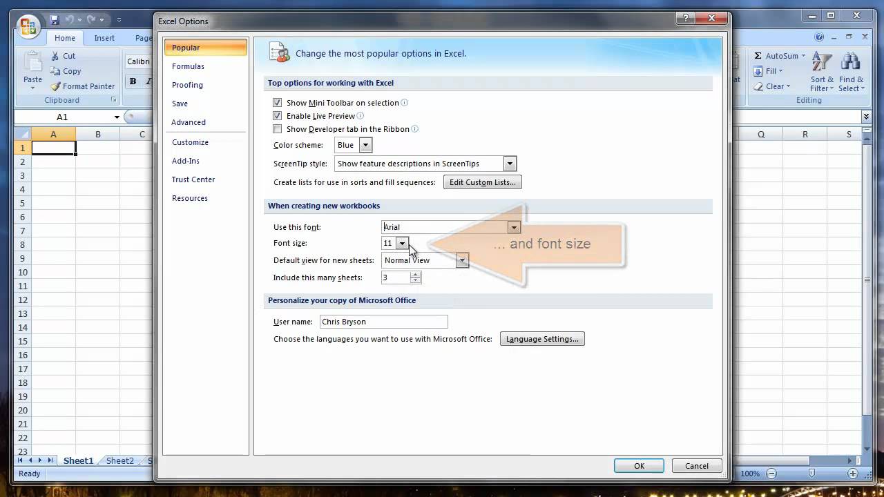Screen dimensions: 884x497
Task: Click the zoom slider handle
Action: point(812,474)
